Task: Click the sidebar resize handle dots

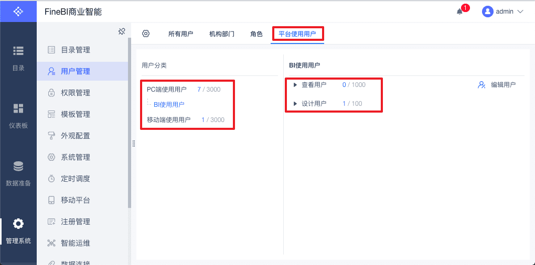Action: pyautogui.click(x=134, y=143)
